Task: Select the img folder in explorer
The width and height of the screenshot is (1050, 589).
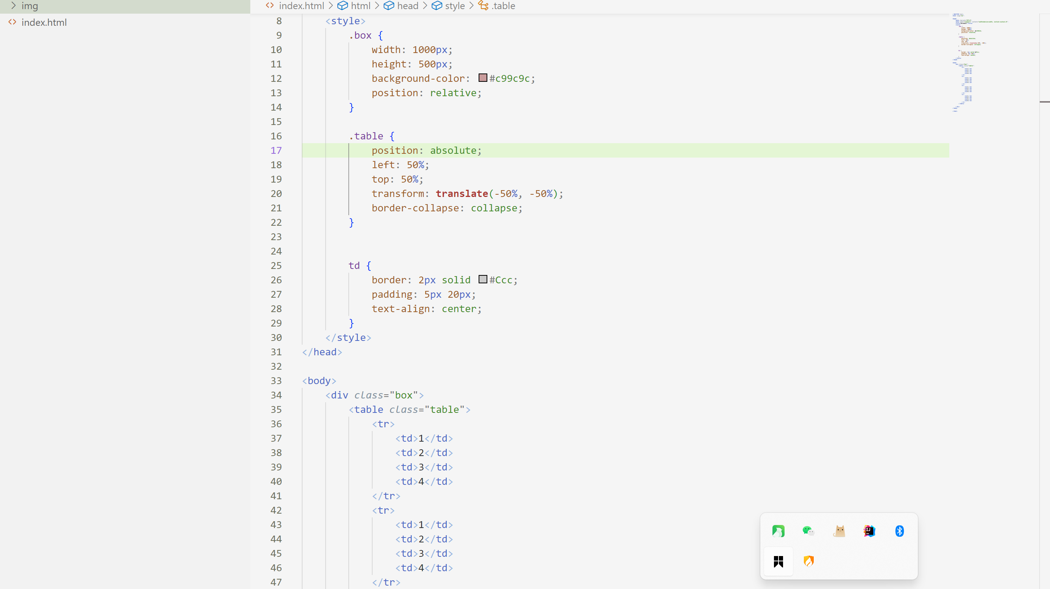Action: coord(125,6)
